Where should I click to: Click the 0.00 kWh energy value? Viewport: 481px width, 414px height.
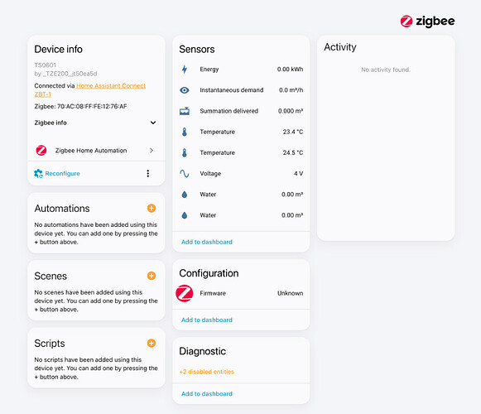tap(291, 70)
